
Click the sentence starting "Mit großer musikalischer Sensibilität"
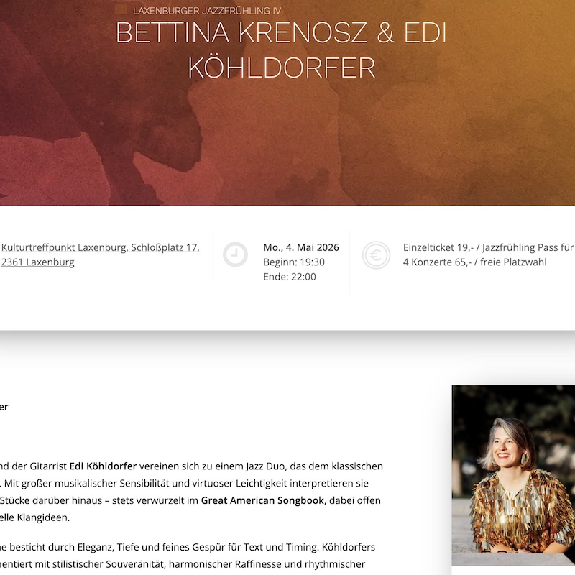[186, 483]
